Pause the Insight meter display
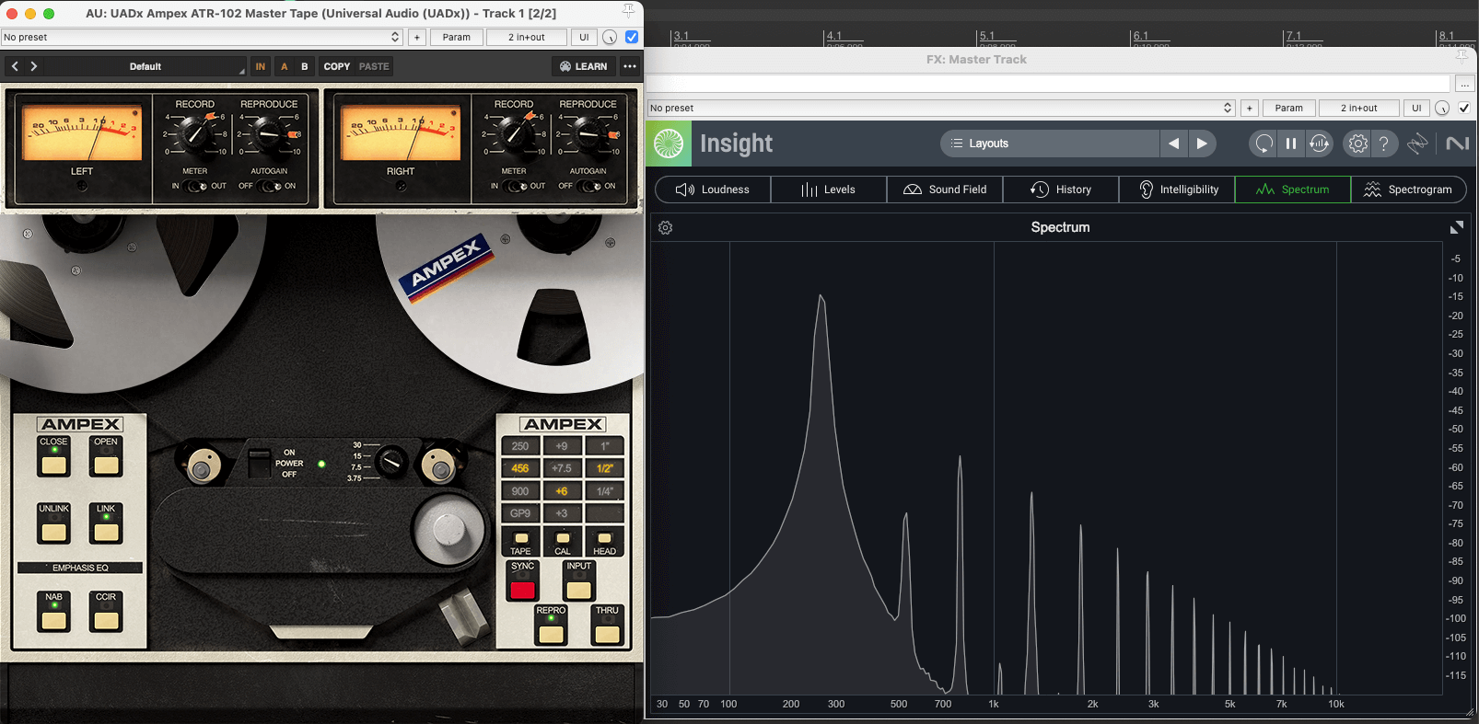This screenshot has height=724, width=1479. [1291, 144]
